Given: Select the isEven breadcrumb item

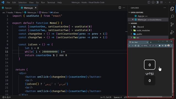Looking at the screenshot, I should (54, 12).
